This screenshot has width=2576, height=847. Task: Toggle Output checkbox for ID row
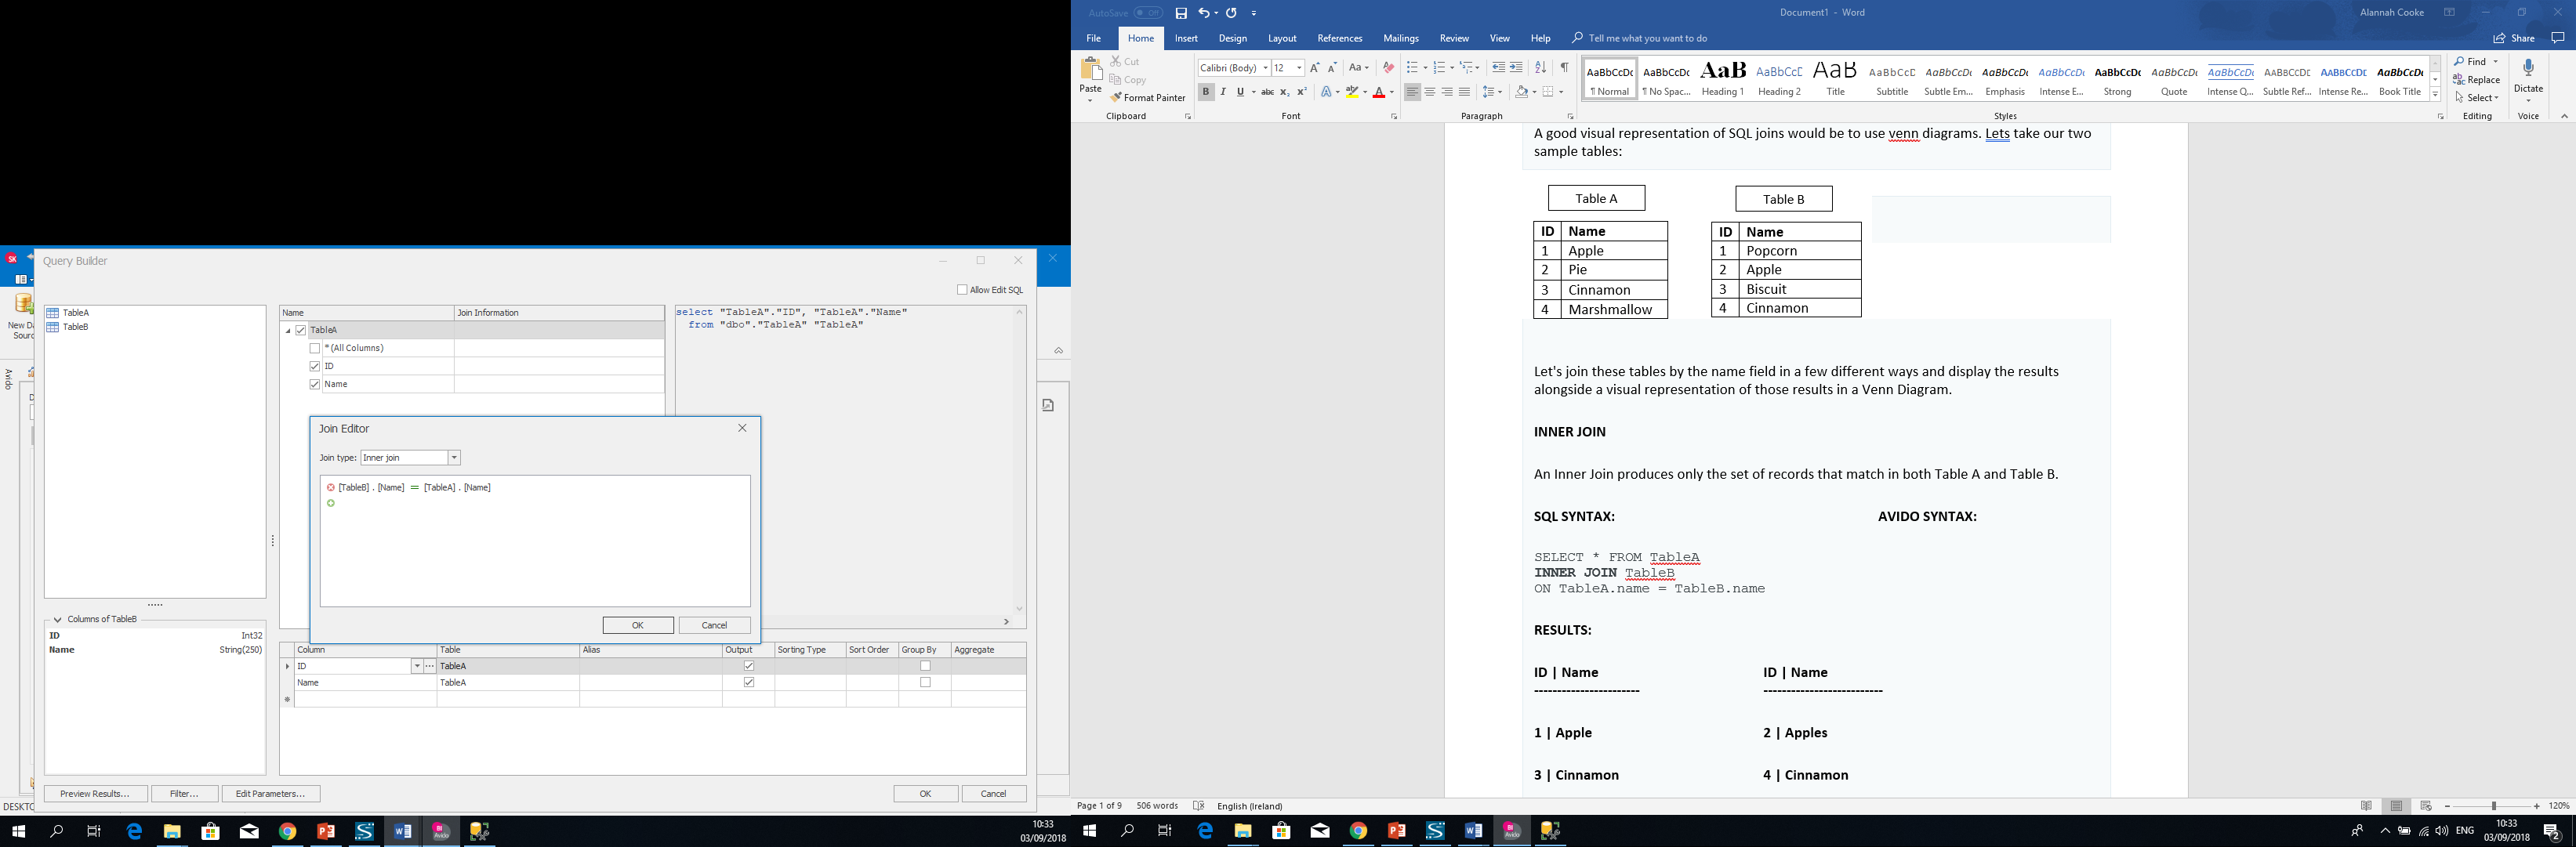[x=749, y=666]
